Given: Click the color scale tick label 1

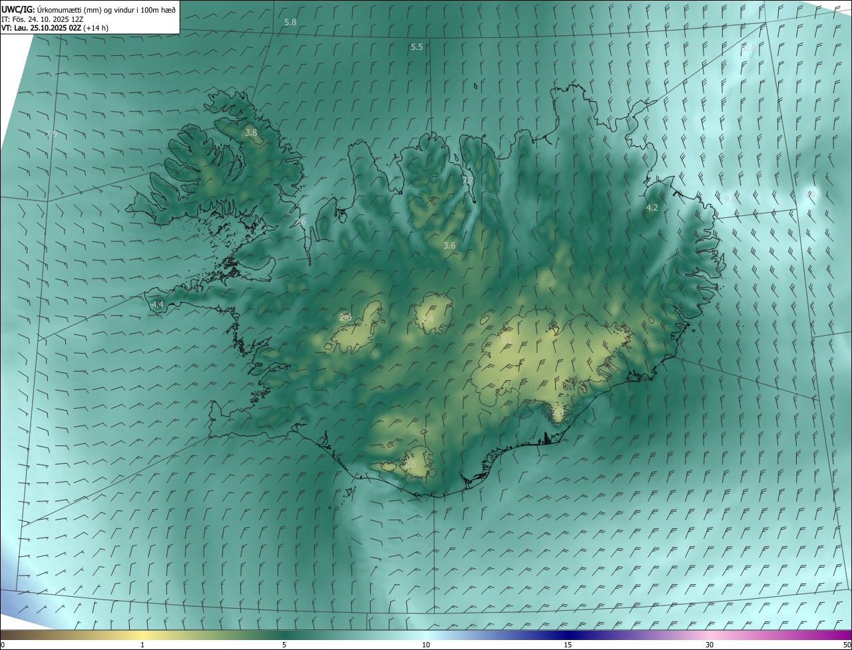Looking at the screenshot, I should 142,645.
